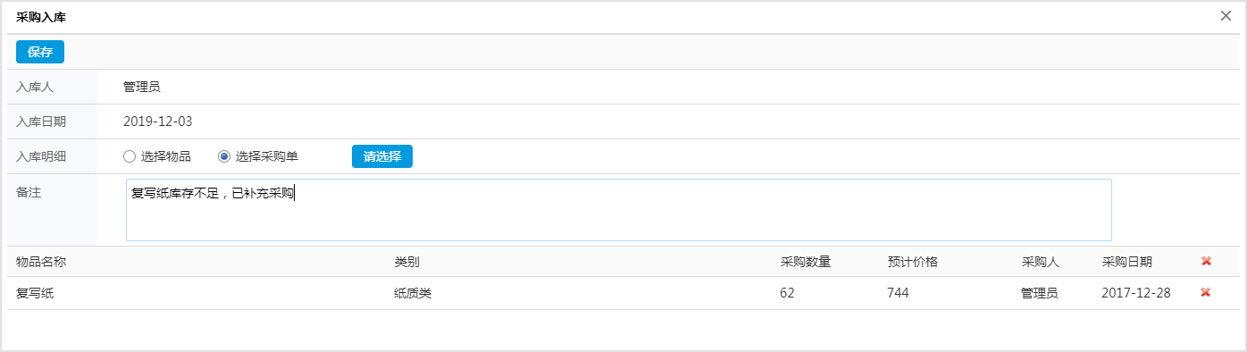
Task: Click the estimated price cell 744
Action: (898, 293)
